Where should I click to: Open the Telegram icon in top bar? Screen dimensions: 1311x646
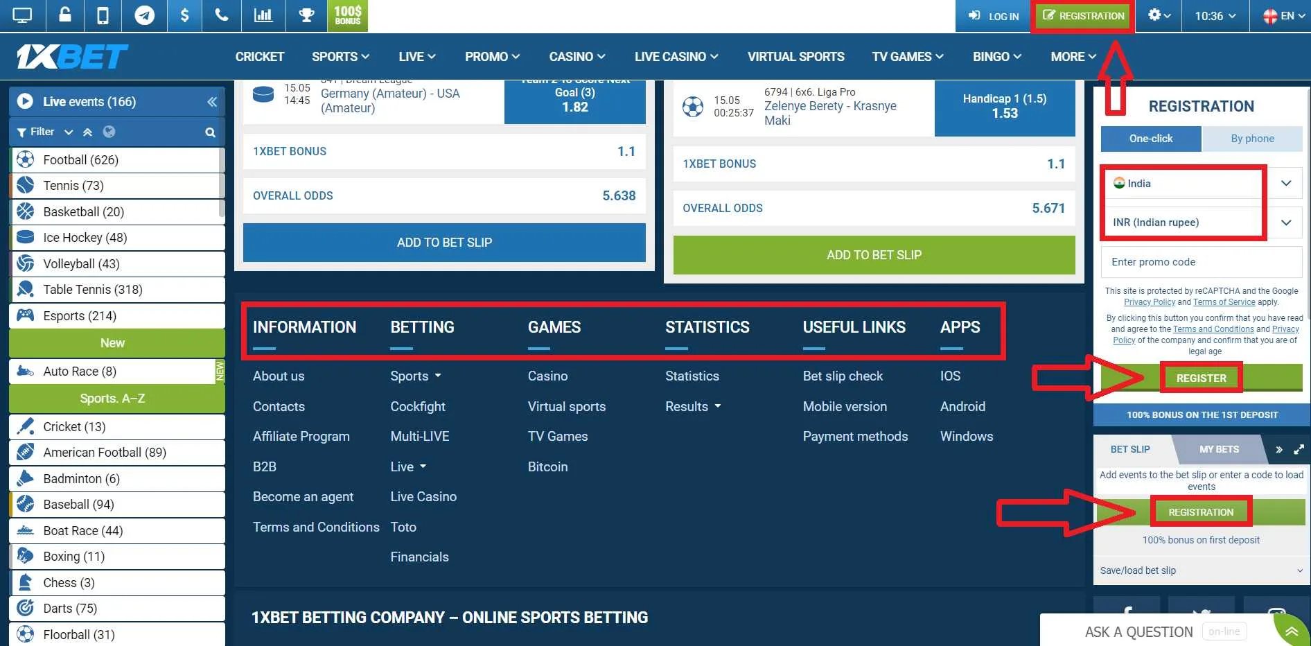point(144,15)
